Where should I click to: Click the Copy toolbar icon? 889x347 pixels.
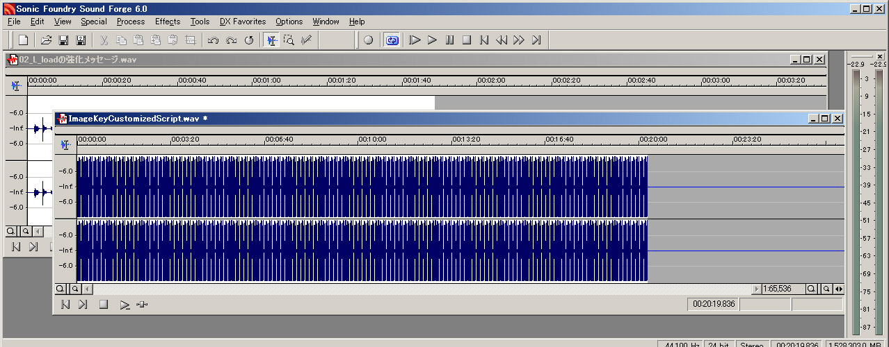pyautogui.click(x=121, y=40)
